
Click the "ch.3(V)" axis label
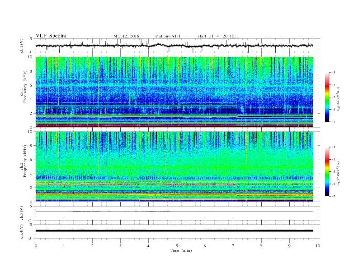point(22,213)
